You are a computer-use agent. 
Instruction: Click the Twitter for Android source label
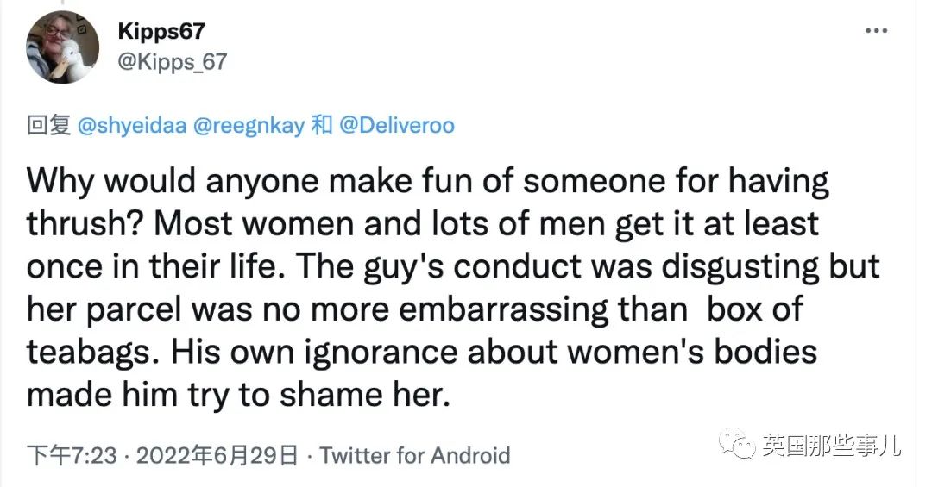pyautogui.click(x=415, y=455)
